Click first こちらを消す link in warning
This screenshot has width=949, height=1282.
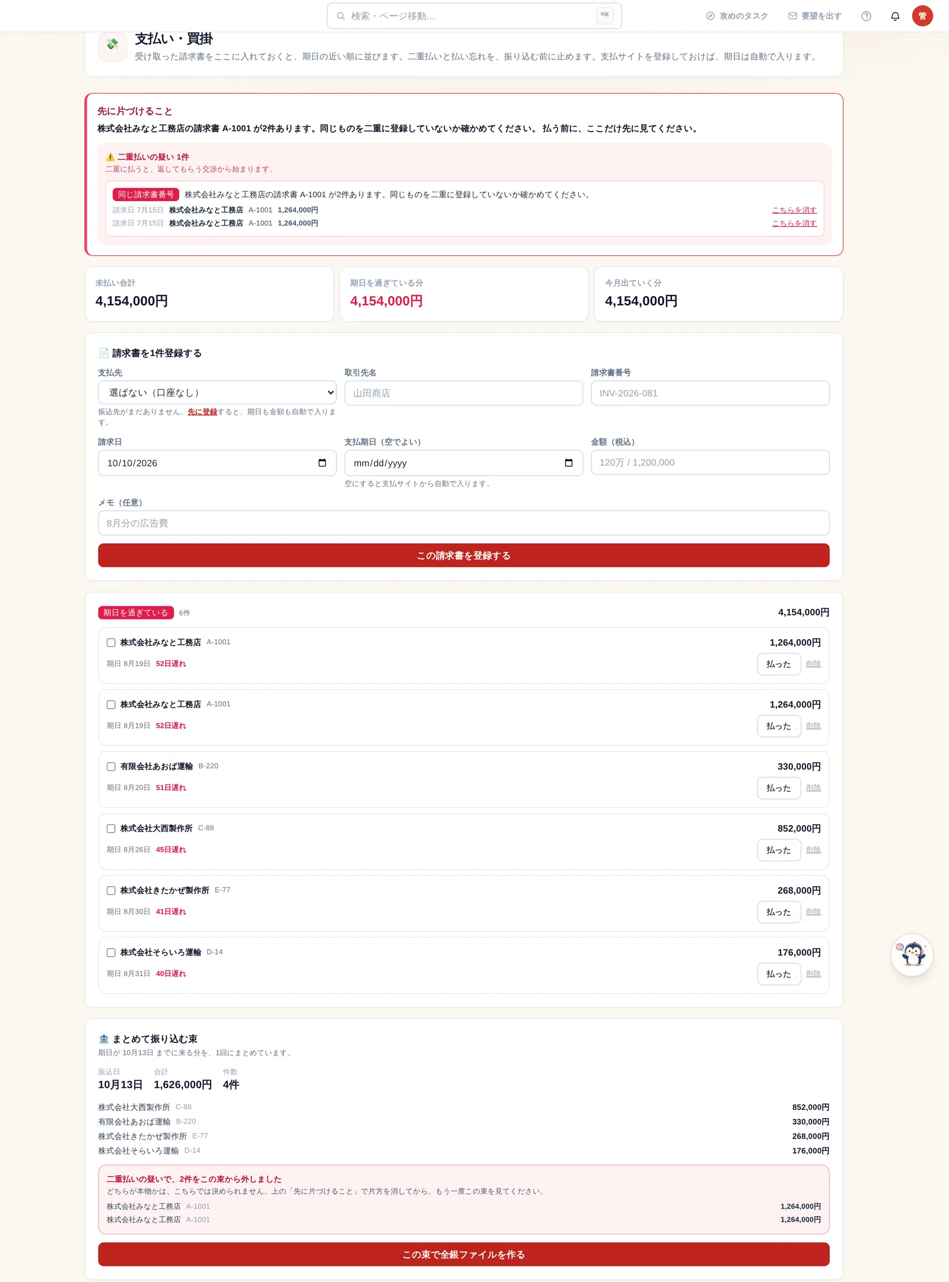click(x=794, y=210)
